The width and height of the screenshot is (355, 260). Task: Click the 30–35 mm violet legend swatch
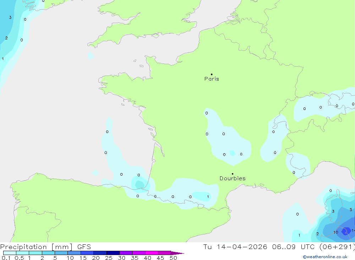[126, 253]
